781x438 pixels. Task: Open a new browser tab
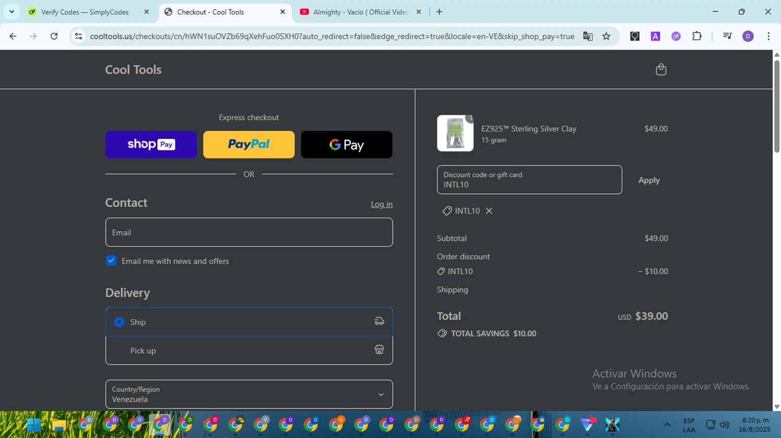tap(439, 12)
